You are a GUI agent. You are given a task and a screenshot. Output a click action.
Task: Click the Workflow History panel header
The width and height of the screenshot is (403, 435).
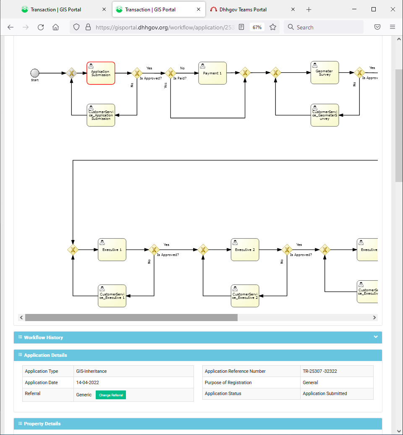(198, 337)
